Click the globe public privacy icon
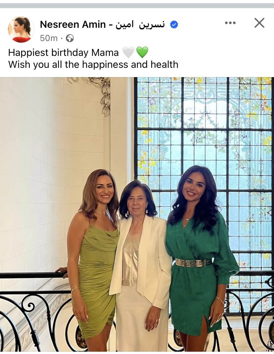The image size is (274, 354). click(x=70, y=38)
